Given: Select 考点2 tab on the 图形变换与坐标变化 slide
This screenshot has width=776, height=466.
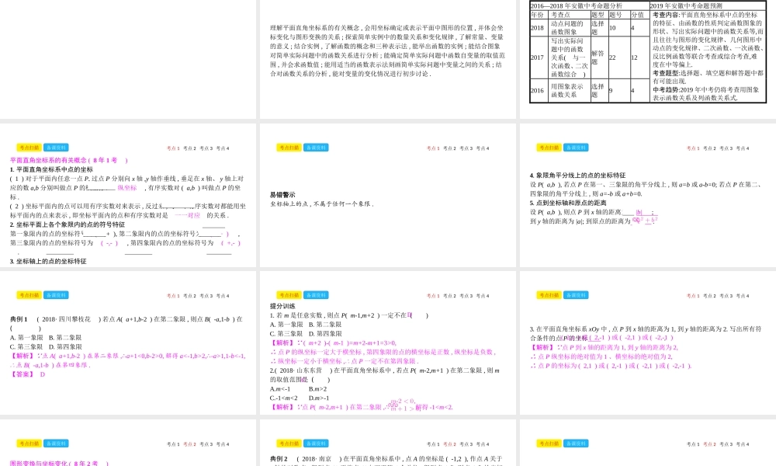Looking at the screenshot, I should (x=189, y=444).
